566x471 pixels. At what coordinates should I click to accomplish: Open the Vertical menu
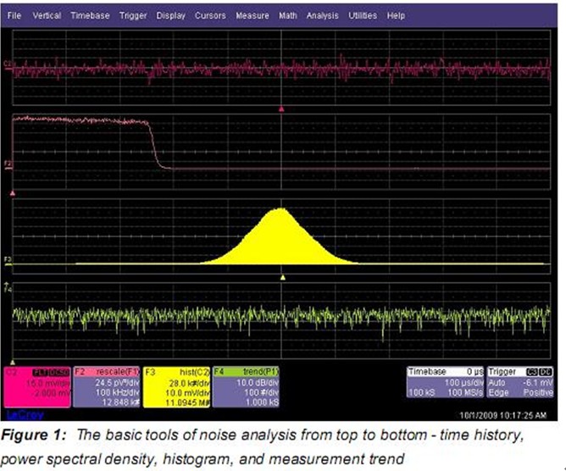[x=46, y=16]
